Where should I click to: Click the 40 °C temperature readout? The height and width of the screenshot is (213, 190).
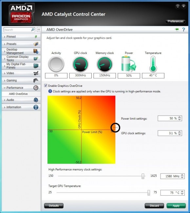coord(153,76)
